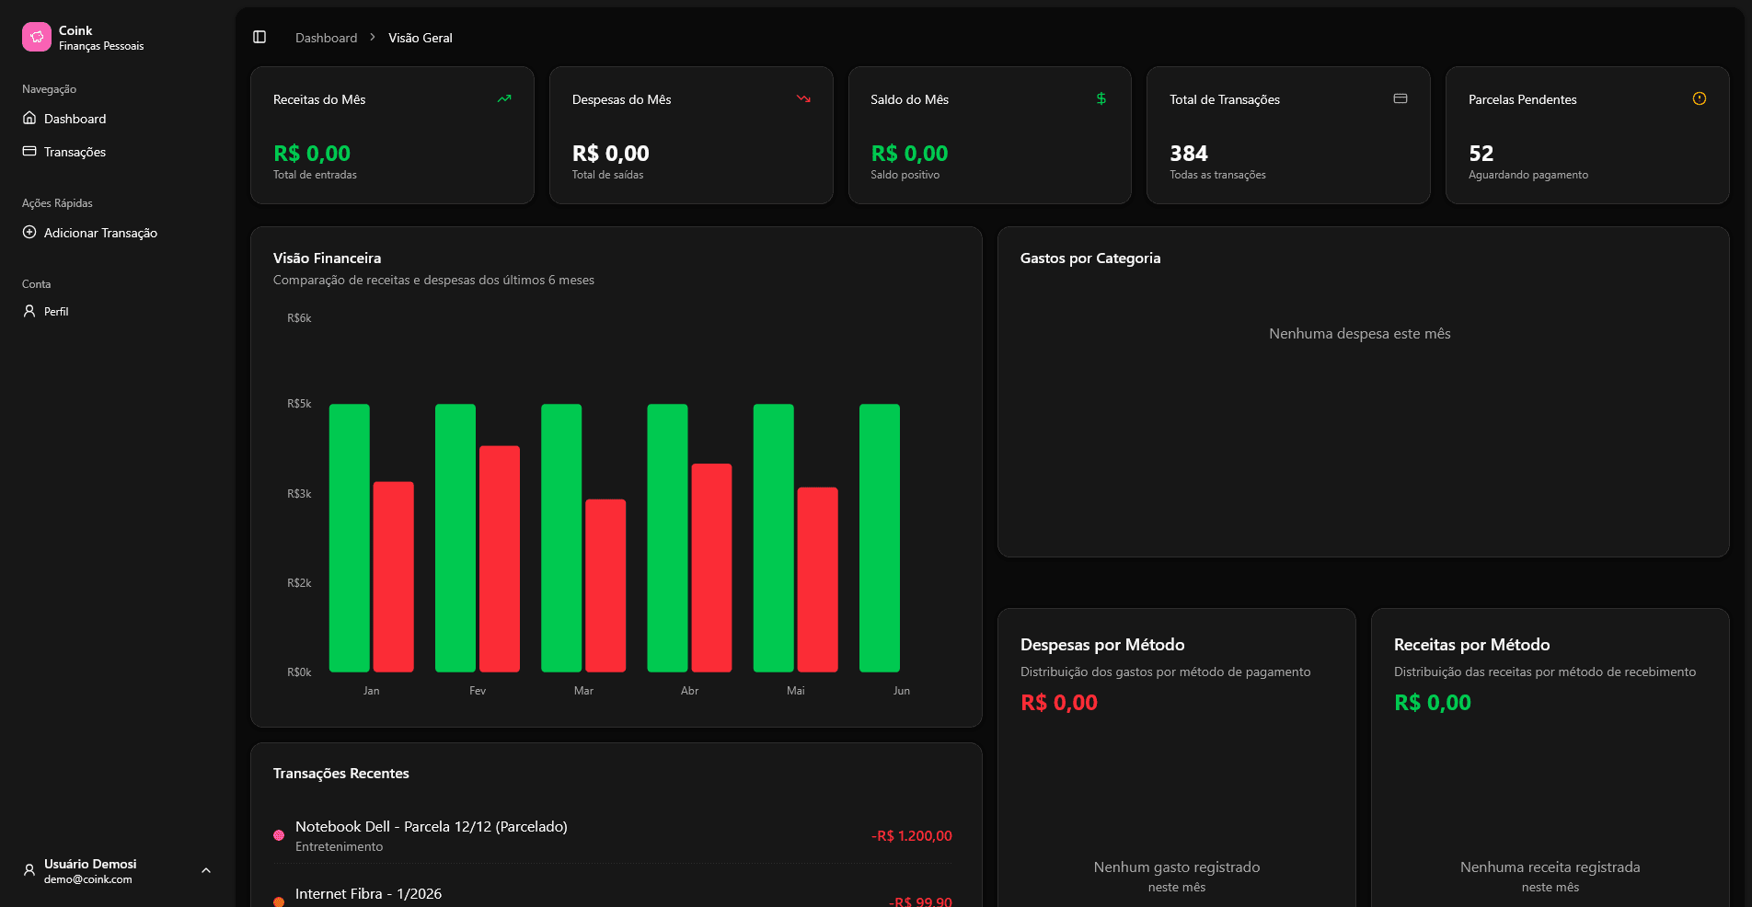Click the breadcrumb chevron separator

(373, 38)
